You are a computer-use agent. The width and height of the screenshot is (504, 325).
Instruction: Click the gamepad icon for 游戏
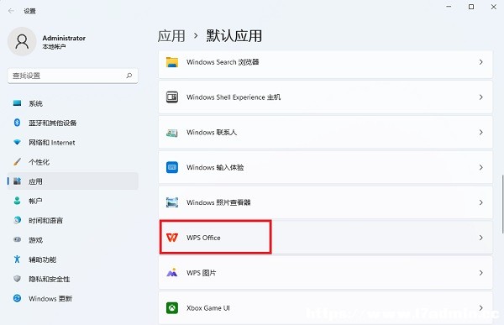(x=17, y=239)
